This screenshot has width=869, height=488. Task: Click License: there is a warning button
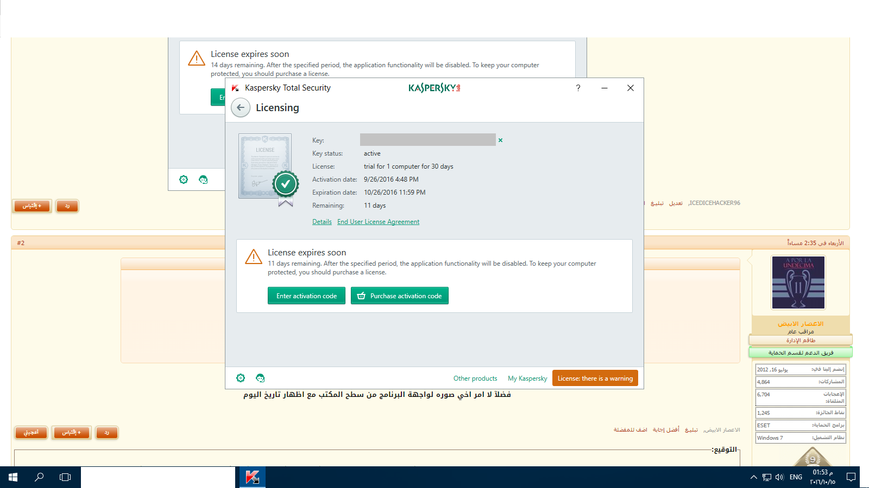point(595,378)
